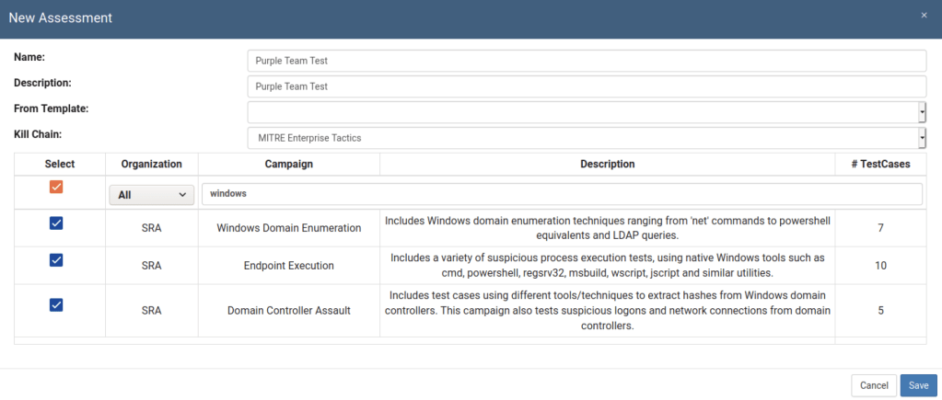Sort by the Campaign column header
Screen dimensions: 942x400
point(288,165)
